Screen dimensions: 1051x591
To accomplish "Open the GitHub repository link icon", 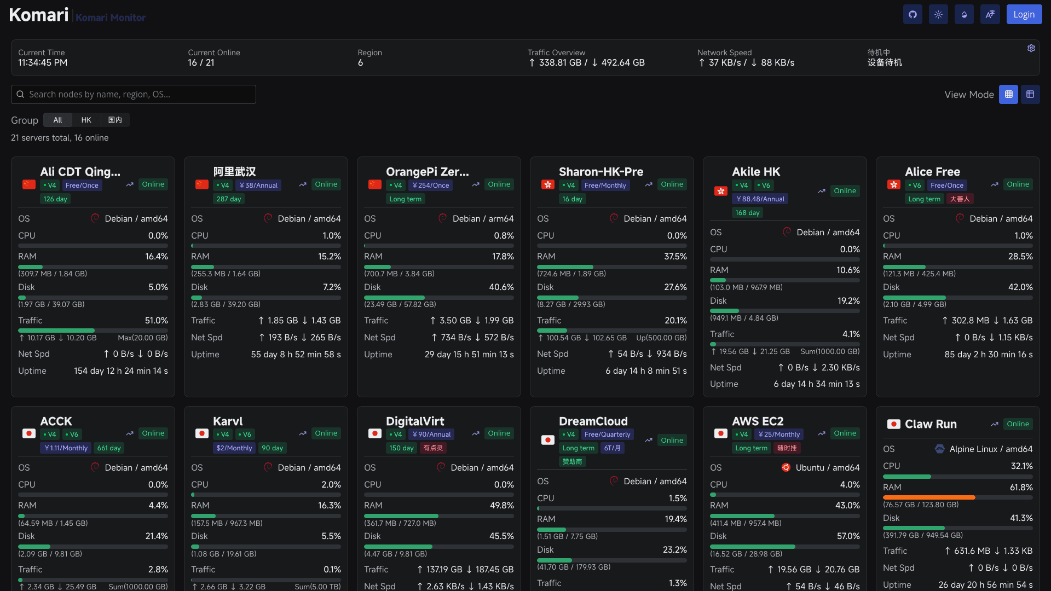I will (x=912, y=14).
